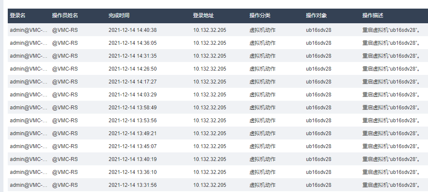The width and height of the screenshot is (428, 192).
Task: Click the 操作描述 column header
Action: (x=373, y=15)
